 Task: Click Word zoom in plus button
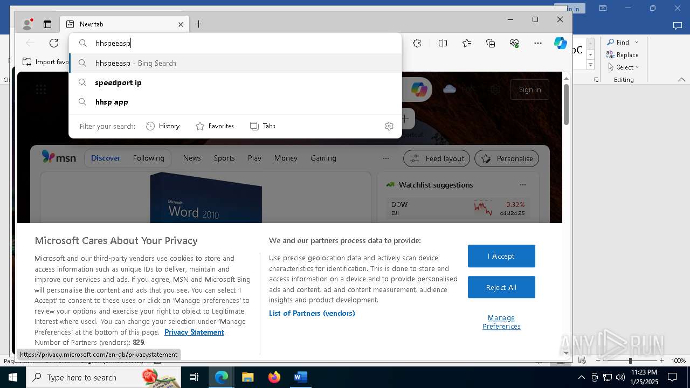pyautogui.click(x=661, y=361)
